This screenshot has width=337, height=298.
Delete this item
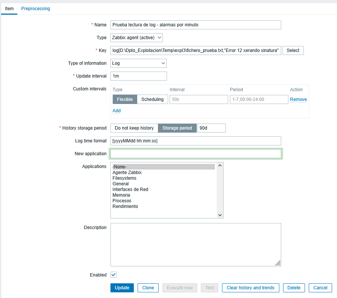[294, 288]
